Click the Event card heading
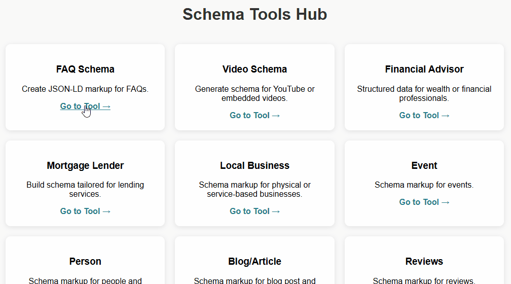511x284 pixels. (424, 165)
